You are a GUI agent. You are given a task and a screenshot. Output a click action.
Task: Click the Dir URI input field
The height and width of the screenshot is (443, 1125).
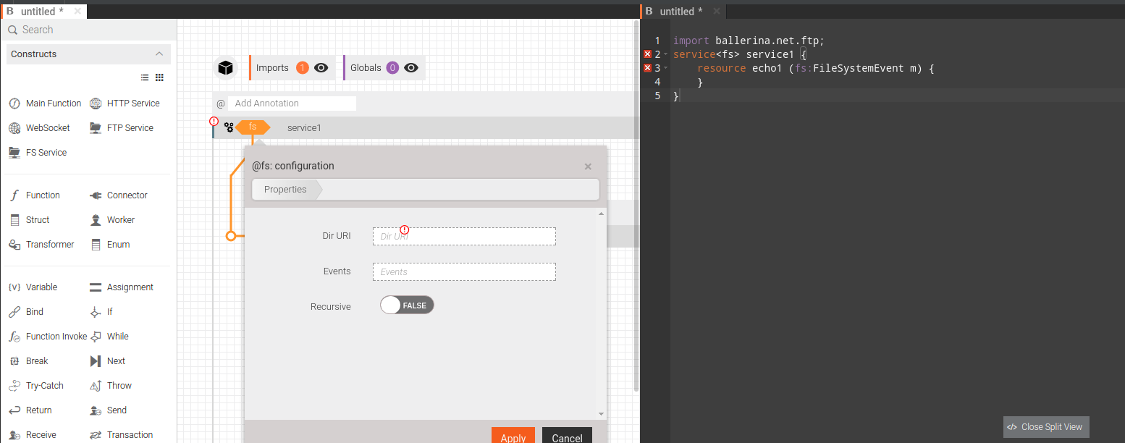(x=464, y=237)
